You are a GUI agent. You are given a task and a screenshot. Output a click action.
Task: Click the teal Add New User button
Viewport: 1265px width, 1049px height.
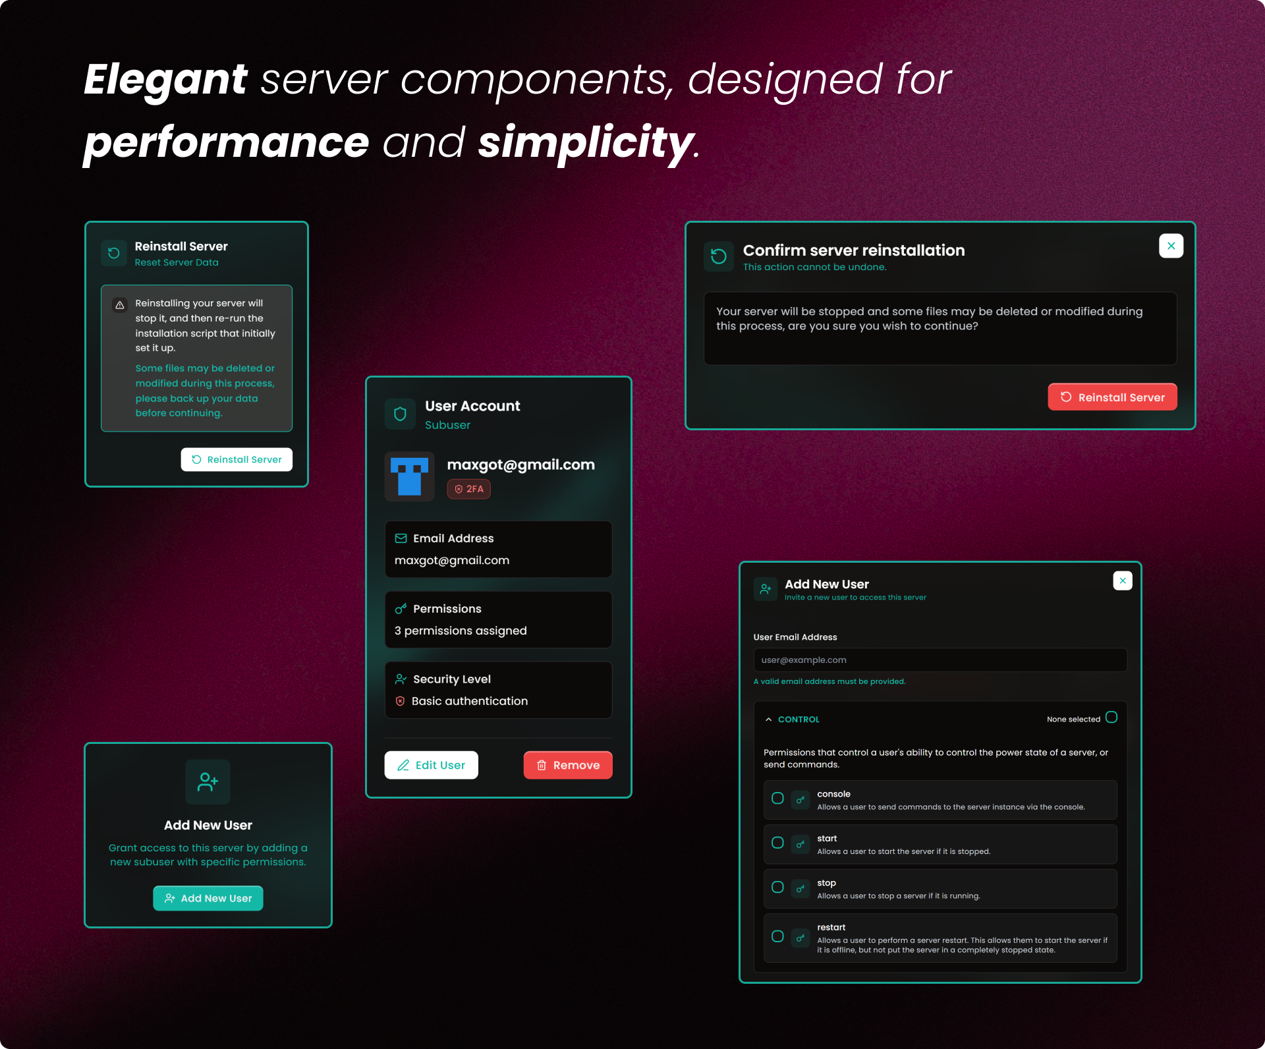coord(208,898)
